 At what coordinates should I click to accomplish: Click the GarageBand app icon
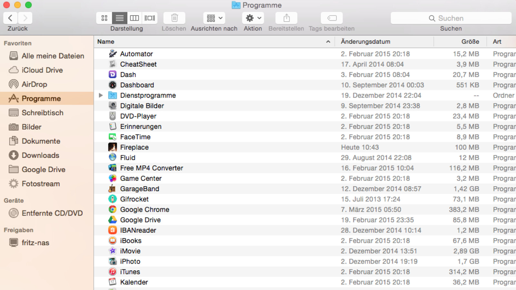(113, 189)
